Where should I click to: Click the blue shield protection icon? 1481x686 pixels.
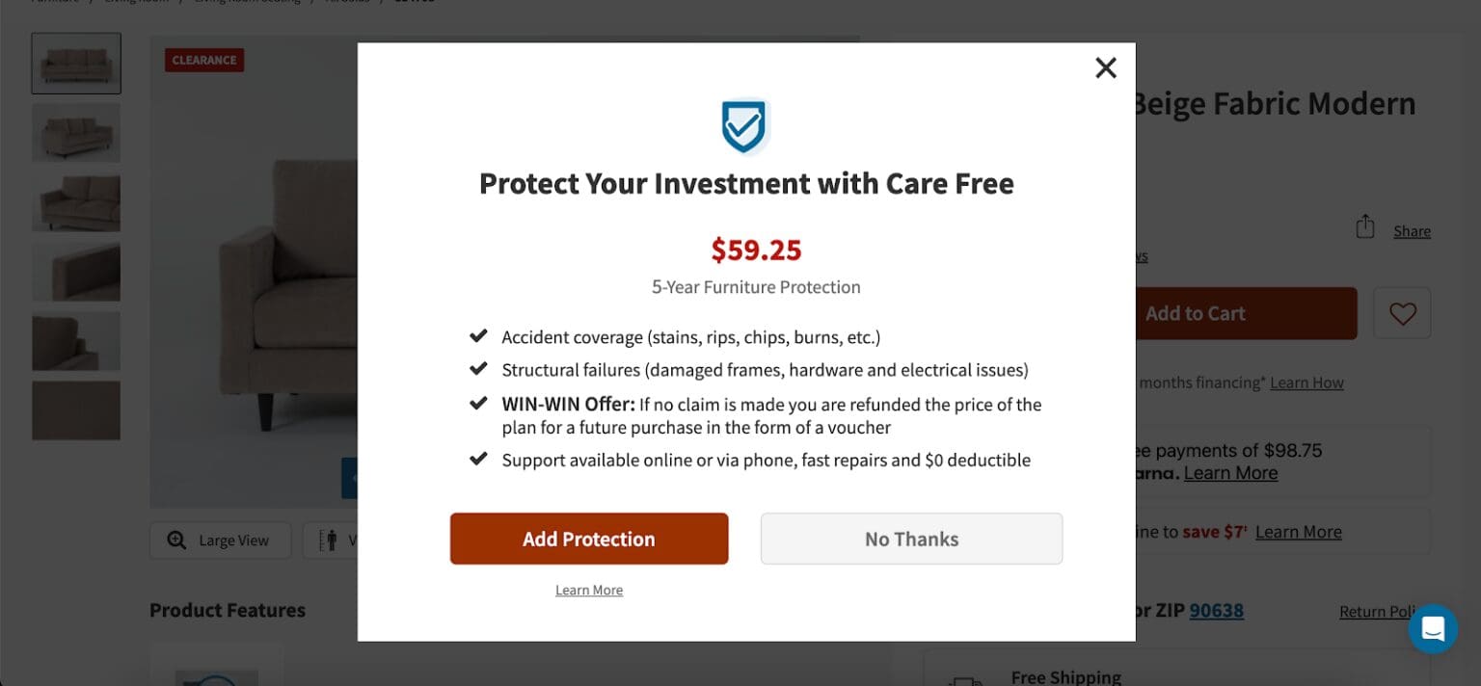coord(744,126)
